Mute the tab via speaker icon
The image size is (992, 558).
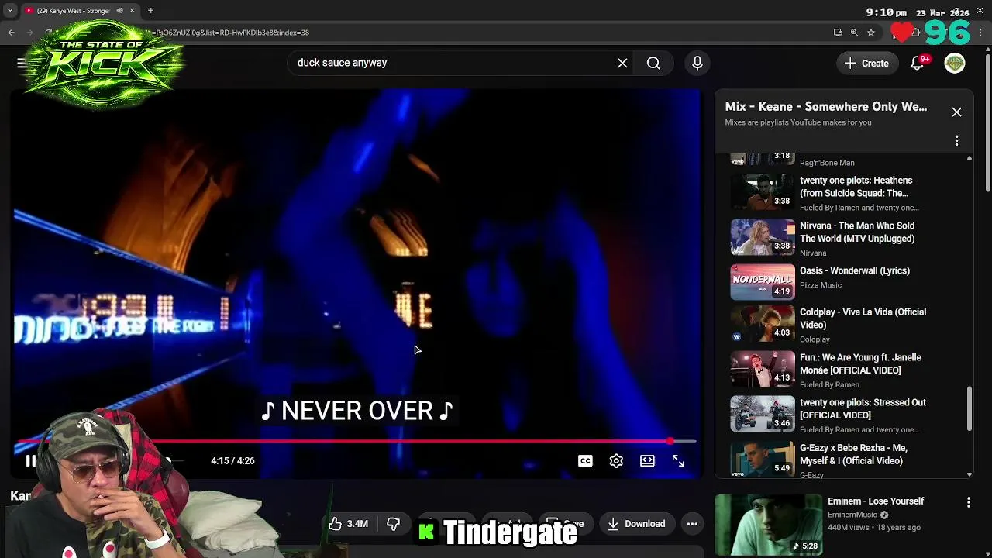[119, 11]
